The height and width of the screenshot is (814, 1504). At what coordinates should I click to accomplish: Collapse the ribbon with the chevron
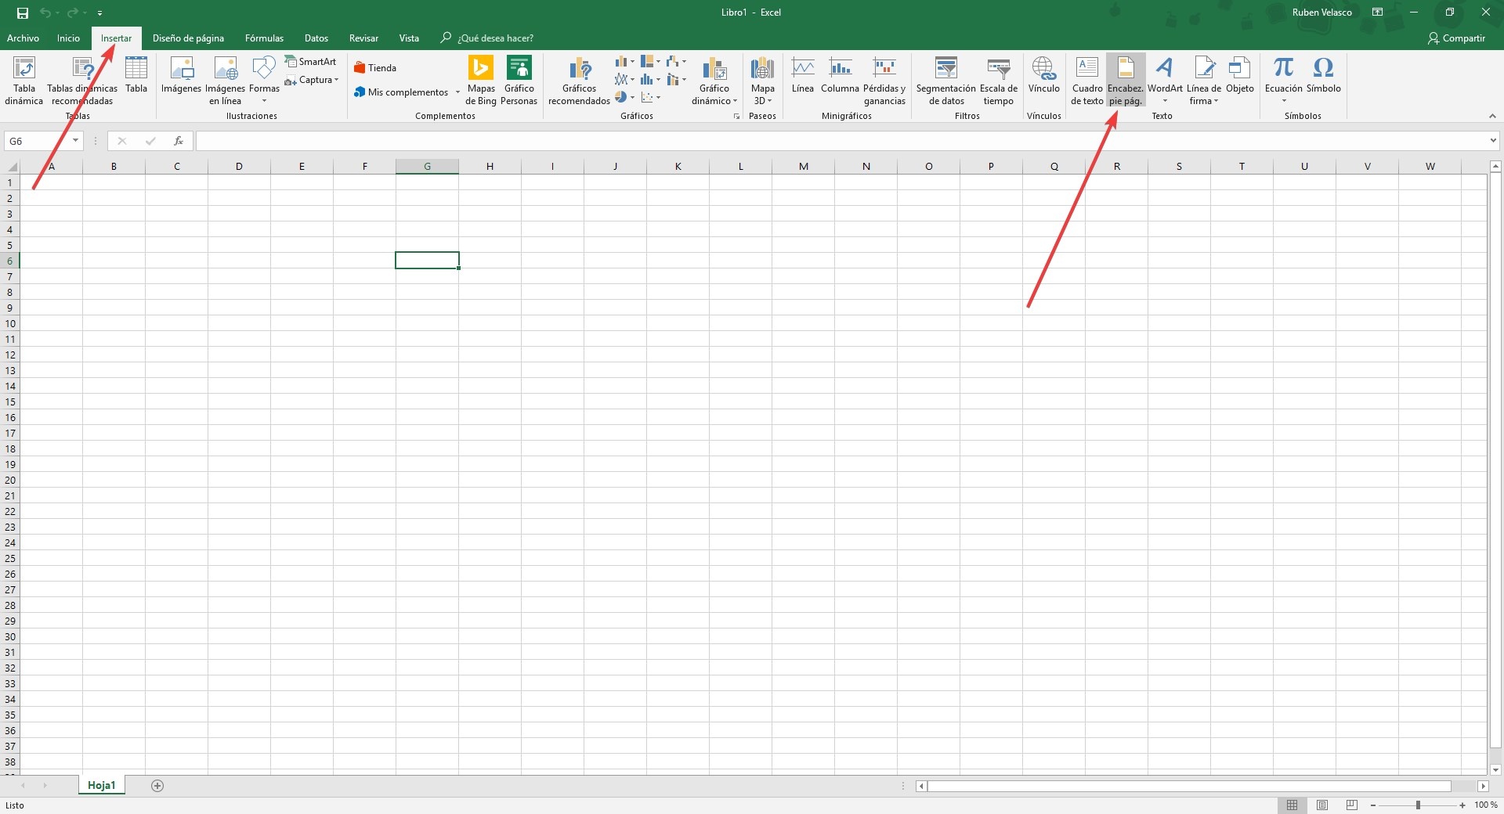pos(1492,116)
